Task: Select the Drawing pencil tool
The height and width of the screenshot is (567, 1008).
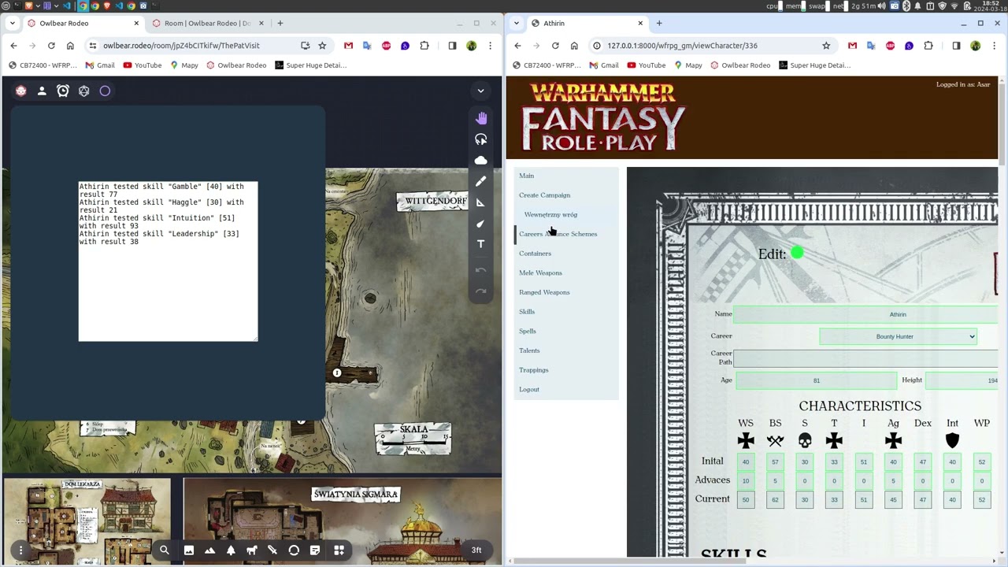Action: pyautogui.click(x=481, y=181)
